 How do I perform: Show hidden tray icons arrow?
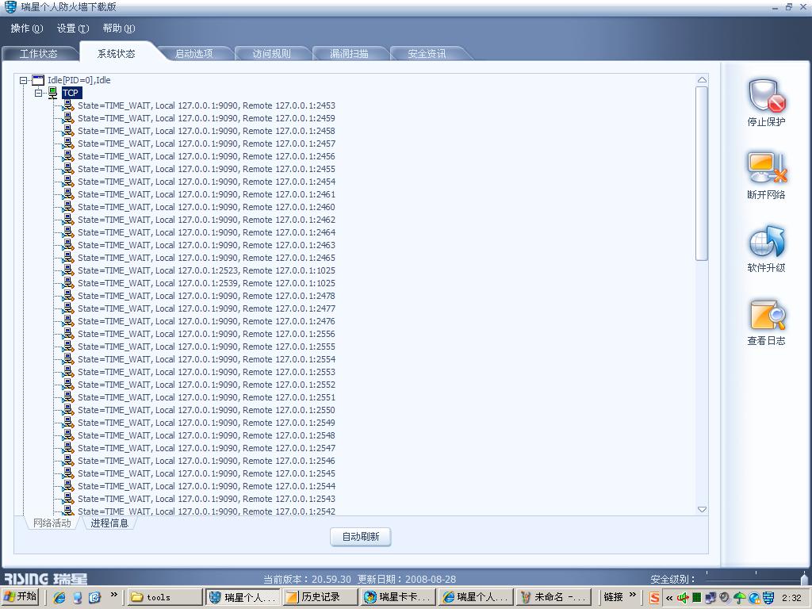[x=669, y=598]
